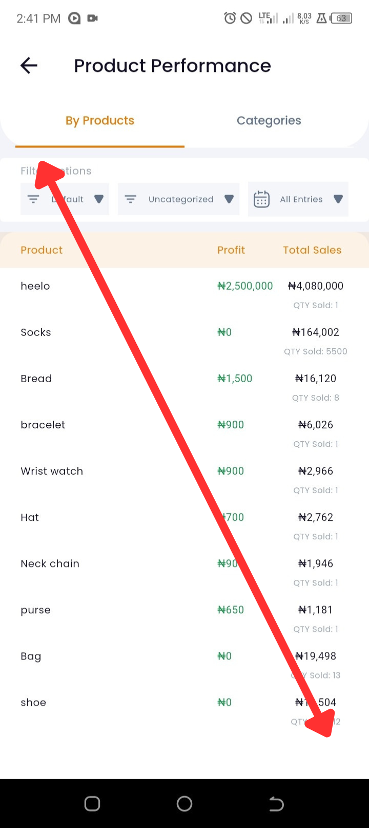Open the Uncategorized category dropdown

(x=178, y=199)
